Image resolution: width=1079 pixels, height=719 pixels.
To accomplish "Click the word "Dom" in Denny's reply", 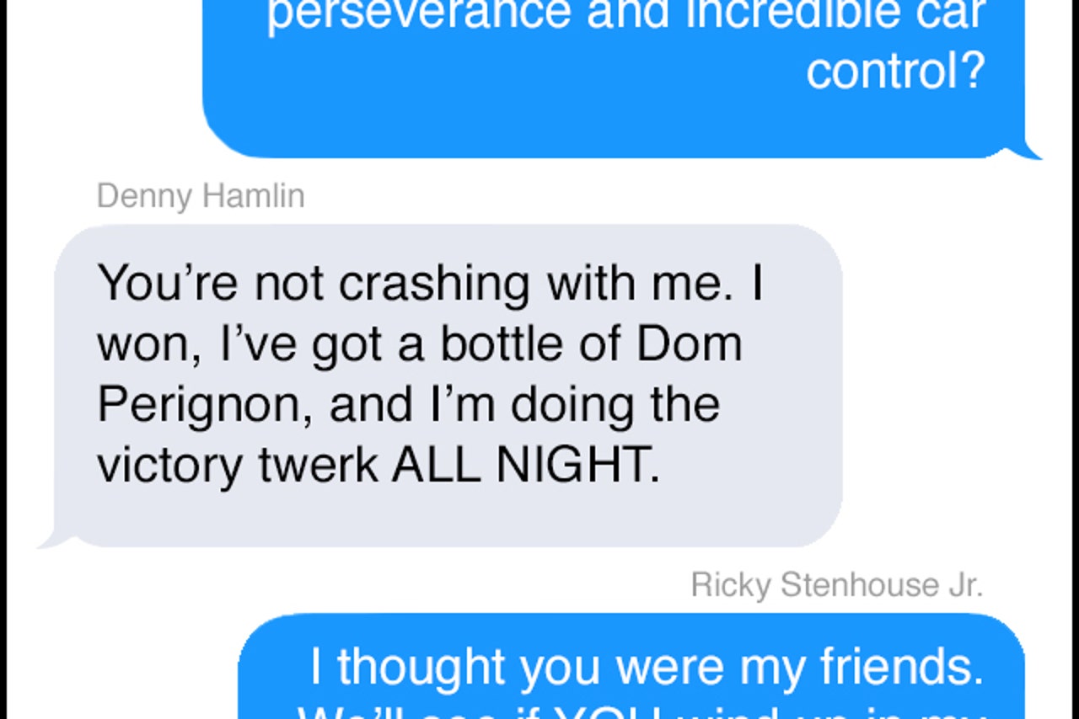I will pyautogui.click(x=690, y=344).
